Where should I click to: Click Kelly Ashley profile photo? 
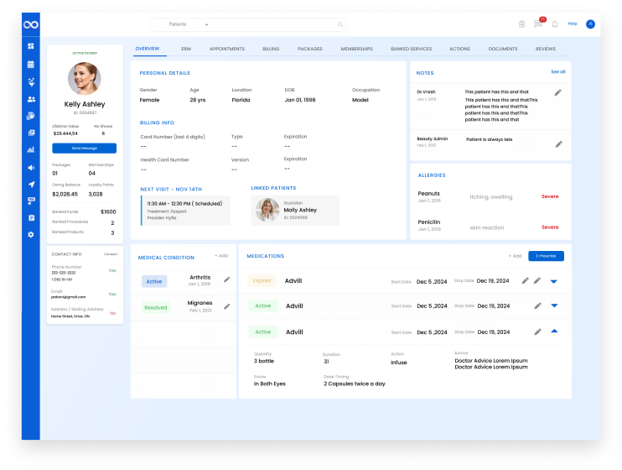(84, 78)
